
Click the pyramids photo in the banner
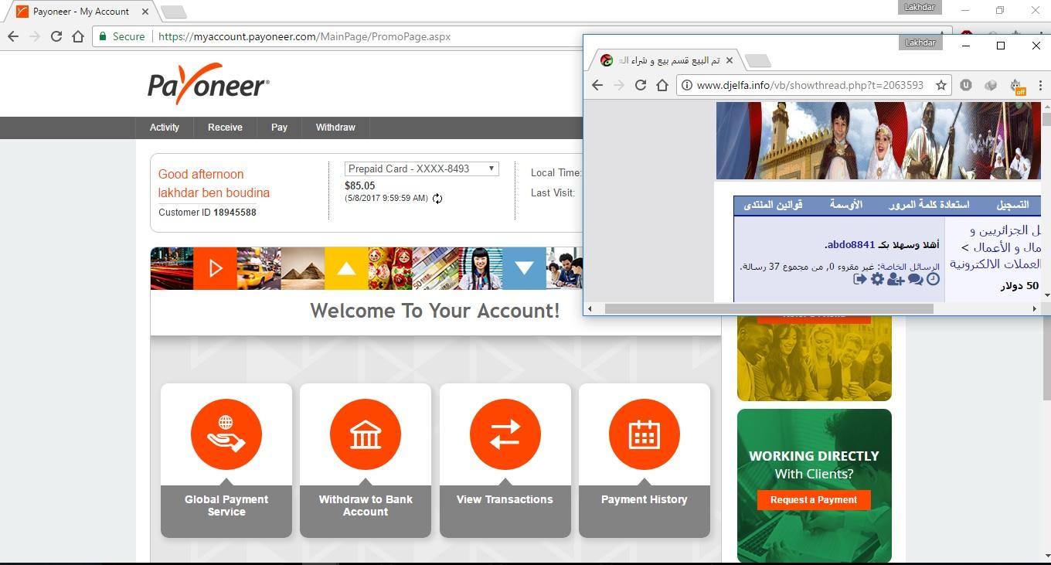(x=303, y=268)
